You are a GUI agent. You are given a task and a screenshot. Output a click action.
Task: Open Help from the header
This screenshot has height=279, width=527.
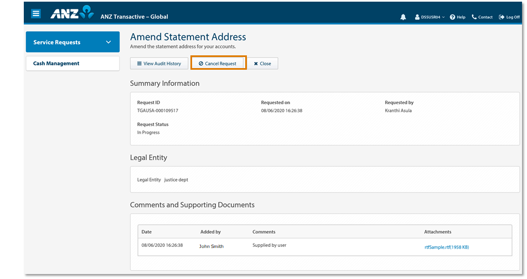click(x=457, y=17)
